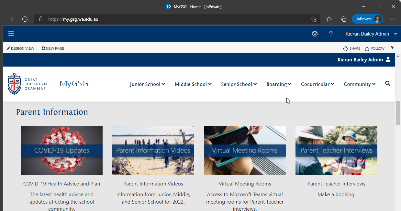Click the site search magnifier icon
This screenshot has height=211, width=401.
[388, 84]
